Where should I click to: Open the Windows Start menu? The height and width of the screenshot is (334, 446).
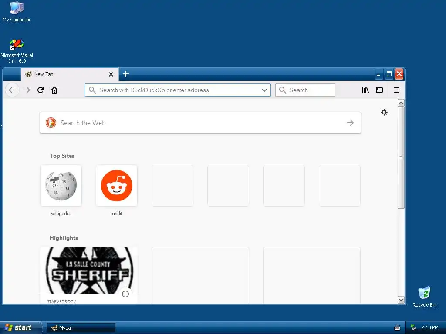point(20,328)
